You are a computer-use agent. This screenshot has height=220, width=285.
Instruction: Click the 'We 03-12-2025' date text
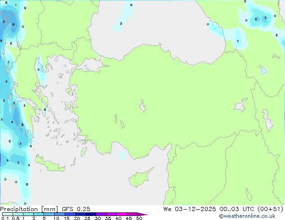point(190,209)
